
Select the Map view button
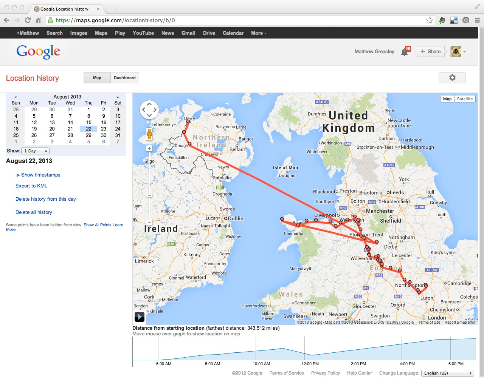pos(97,78)
